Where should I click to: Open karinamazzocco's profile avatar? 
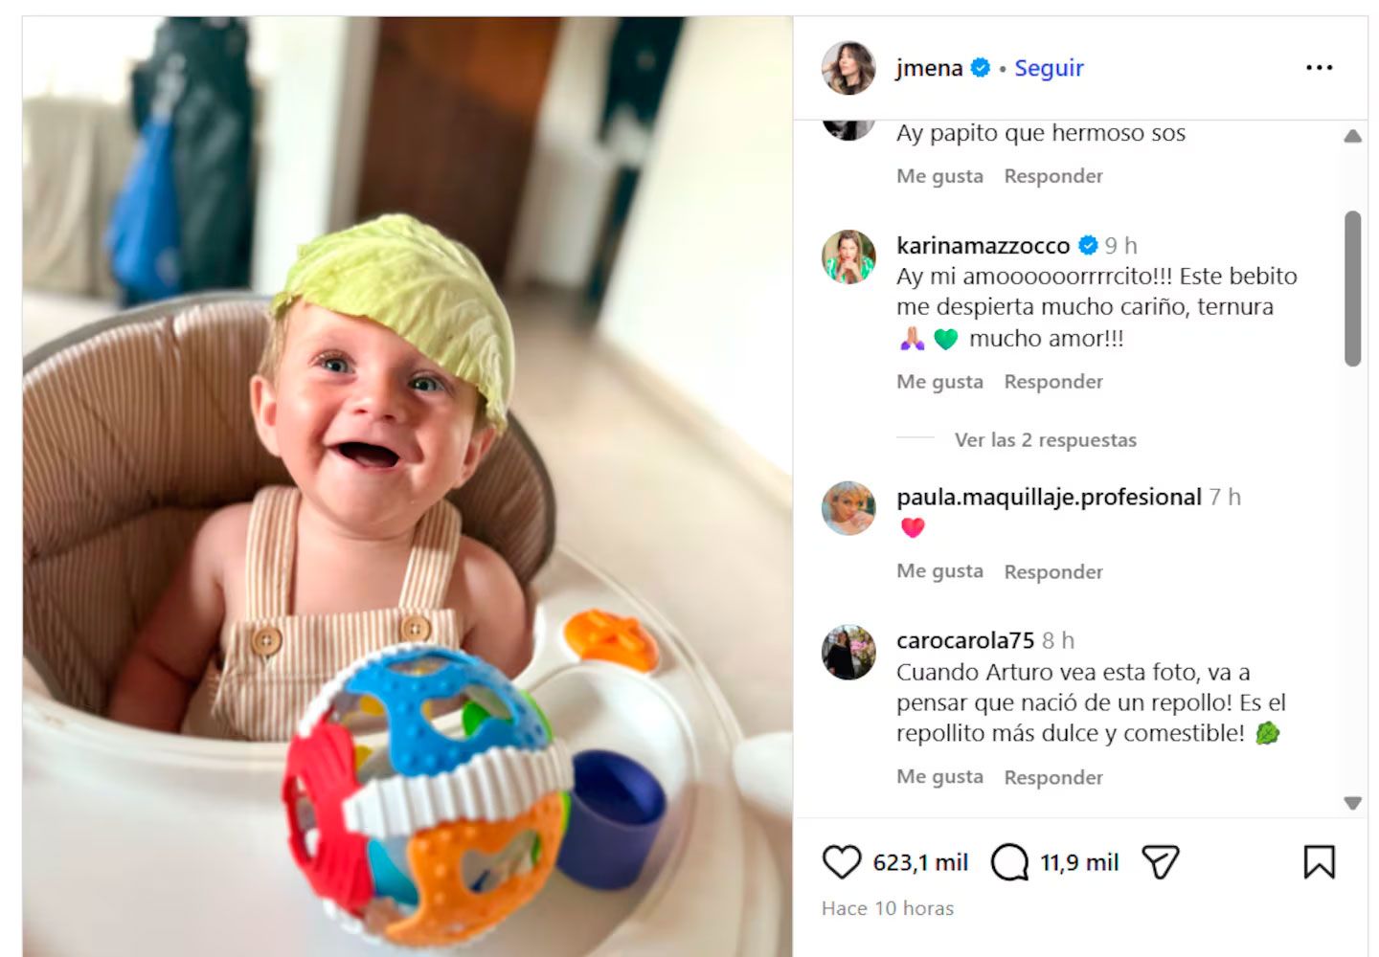(x=848, y=257)
